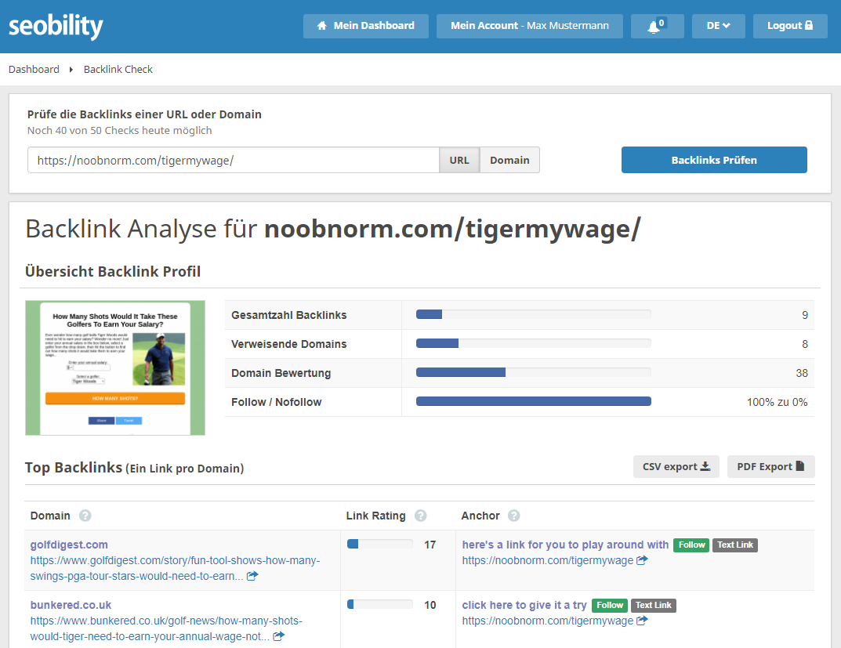Log out with the Logout button
Image resolution: width=841 pixels, height=648 pixels.
tap(789, 26)
